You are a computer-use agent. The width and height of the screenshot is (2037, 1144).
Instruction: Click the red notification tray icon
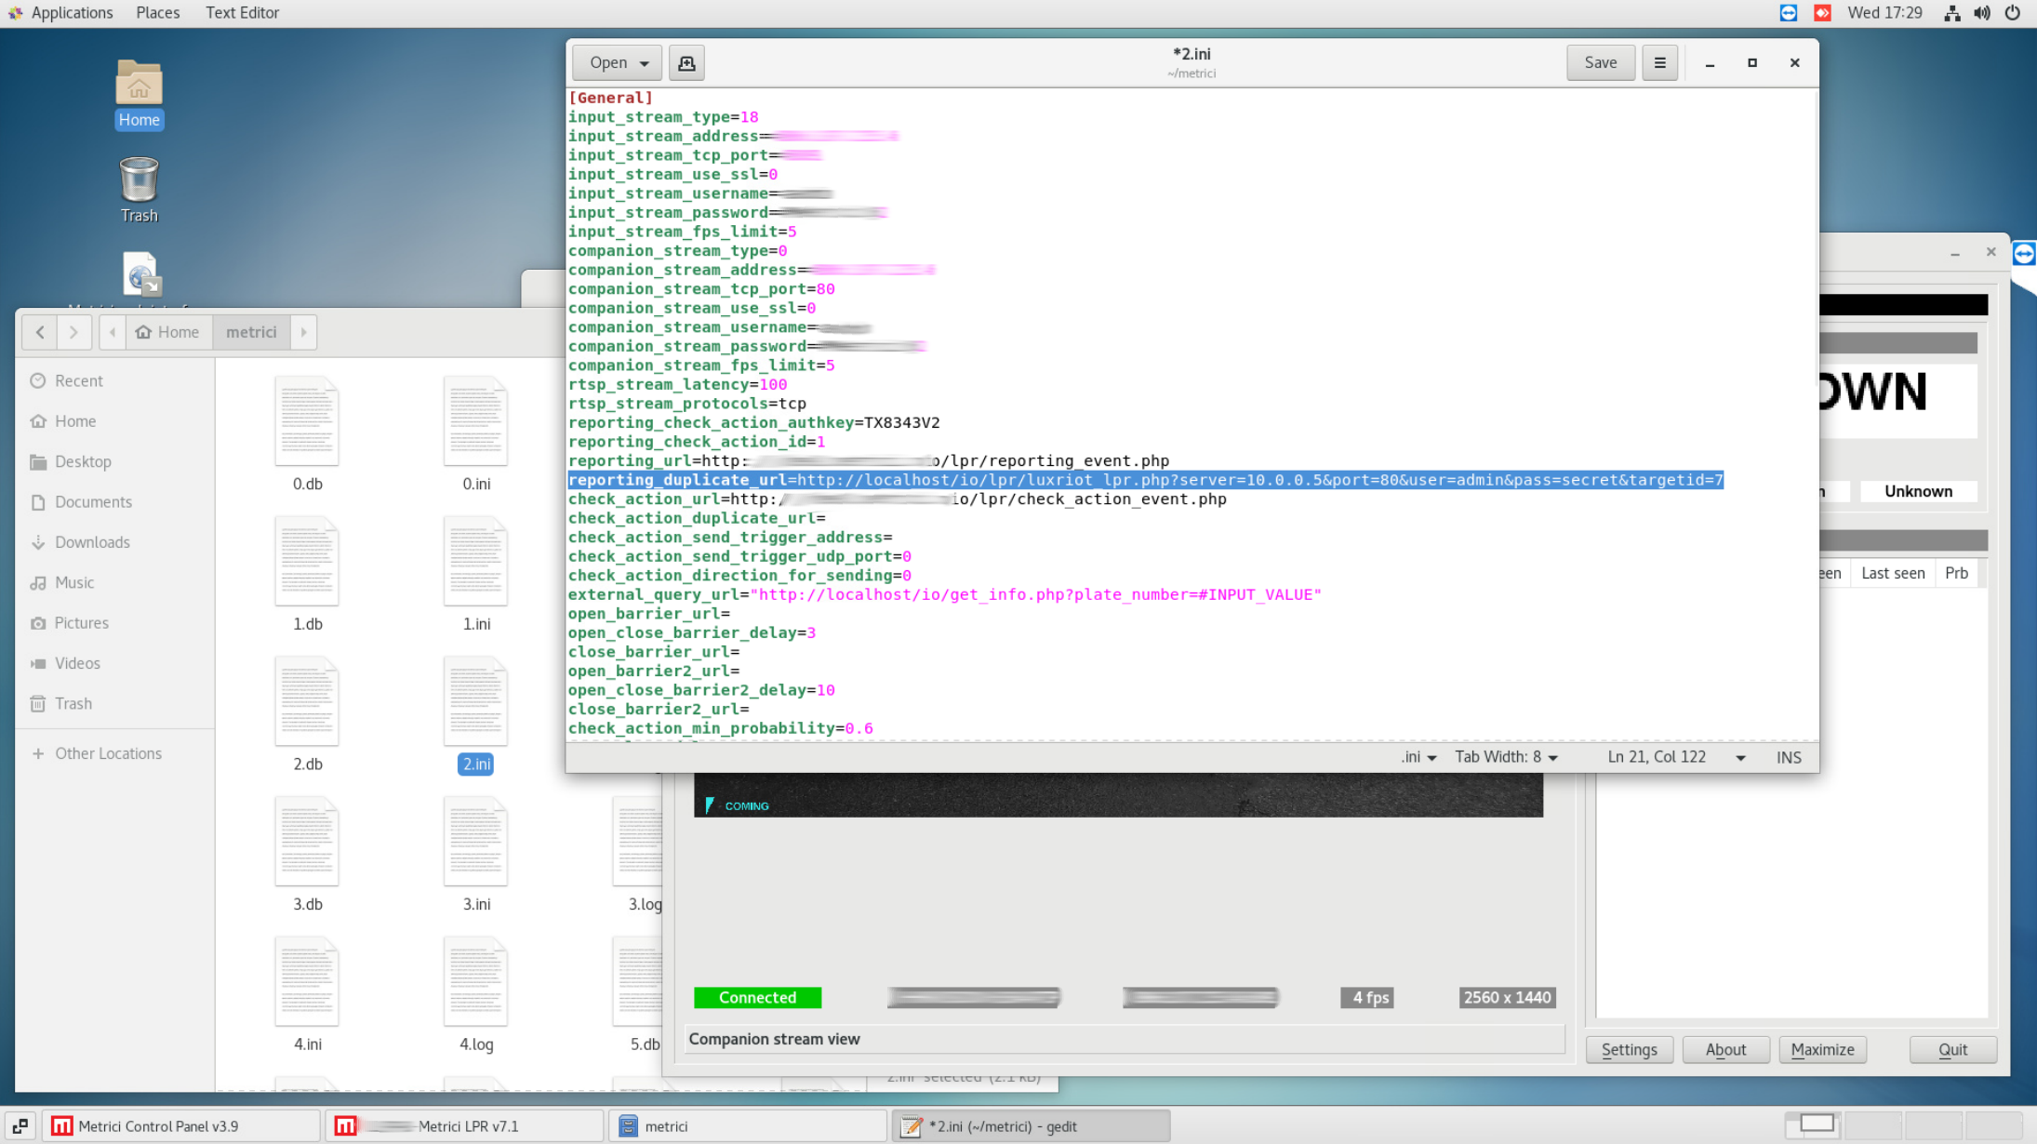pyautogui.click(x=1822, y=12)
